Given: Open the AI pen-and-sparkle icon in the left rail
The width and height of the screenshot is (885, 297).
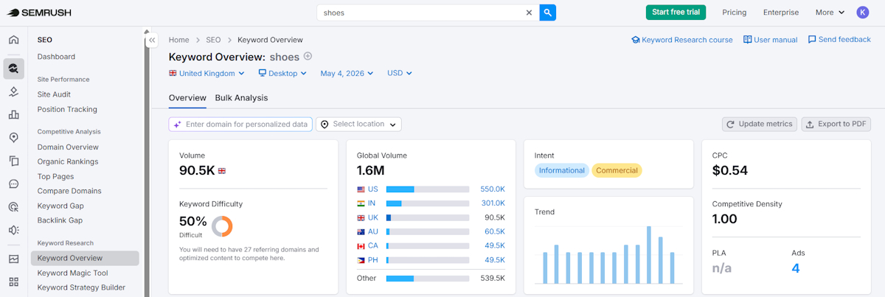Looking at the screenshot, I should 13,91.
